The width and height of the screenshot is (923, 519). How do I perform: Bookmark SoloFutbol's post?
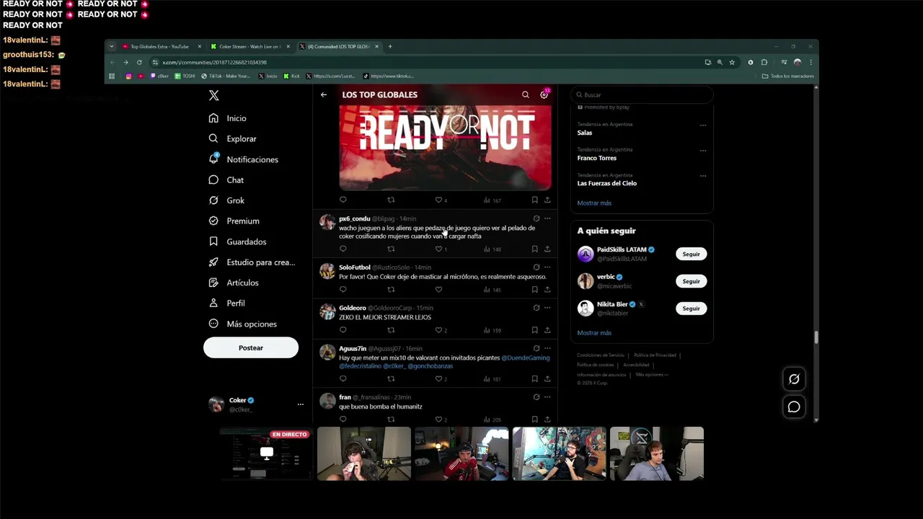[x=534, y=290]
